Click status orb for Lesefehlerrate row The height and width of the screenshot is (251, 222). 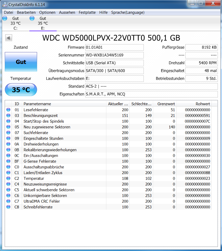point(8,110)
